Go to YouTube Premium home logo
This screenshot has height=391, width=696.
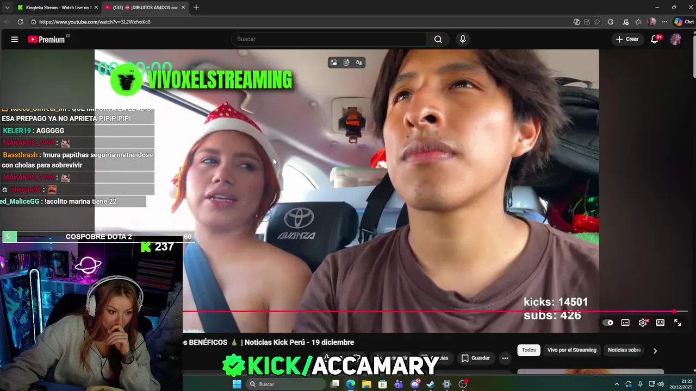(x=46, y=39)
